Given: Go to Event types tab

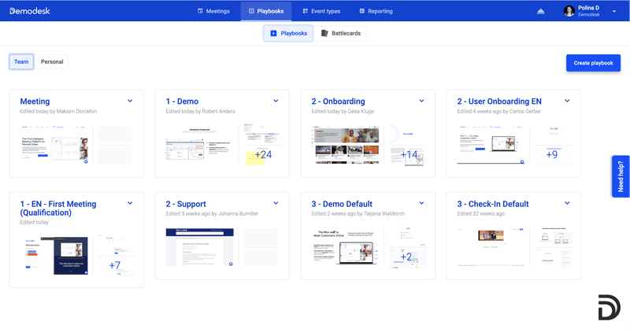Looking at the screenshot, I should [321, 11].
